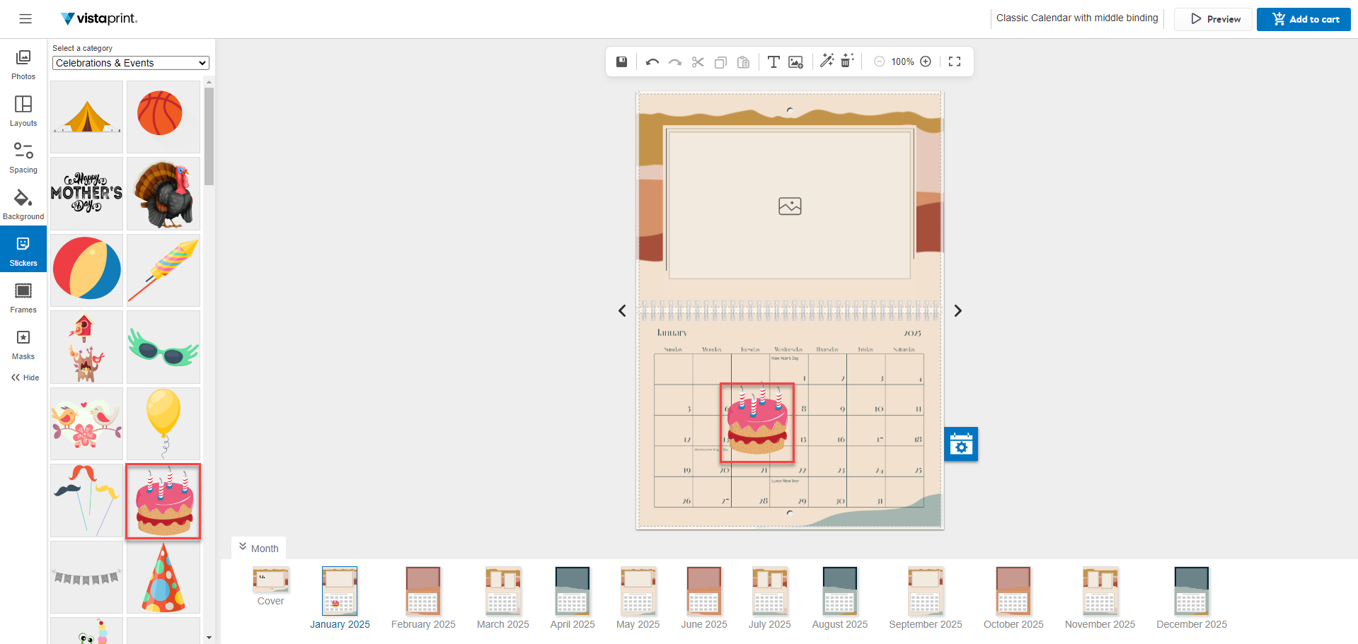Open calendar settings blue button

(961, 444)
